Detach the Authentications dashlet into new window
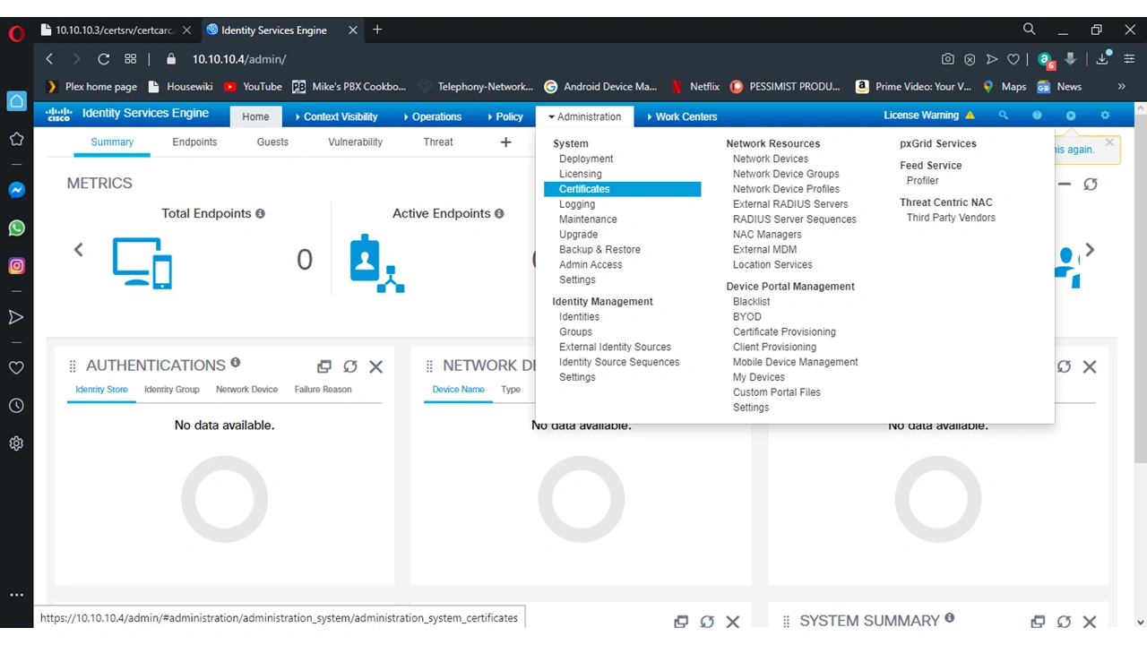This screenshot has width=1147, height=645. pos(324,366)
